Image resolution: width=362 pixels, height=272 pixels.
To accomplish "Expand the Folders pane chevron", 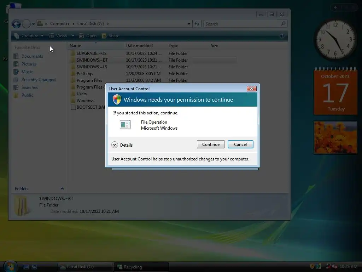I will [x=62, y=188].
